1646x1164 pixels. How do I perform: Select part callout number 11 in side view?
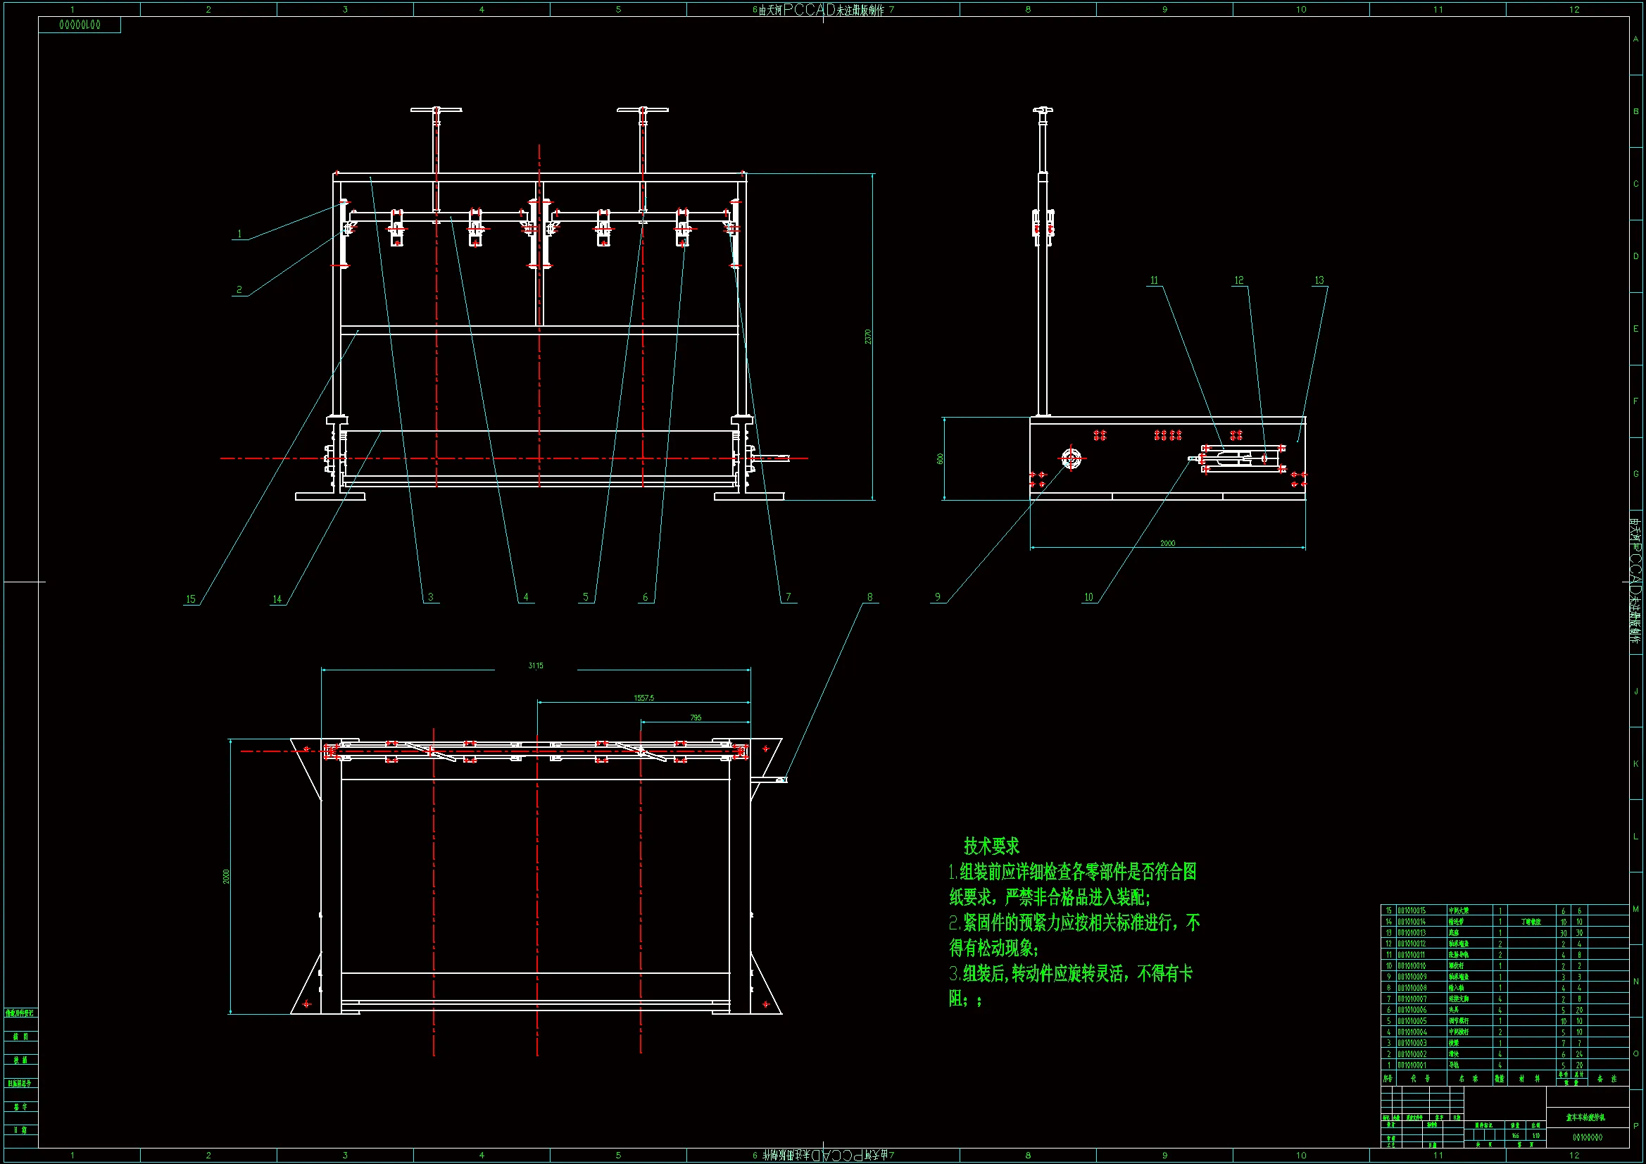[1154, 280]
